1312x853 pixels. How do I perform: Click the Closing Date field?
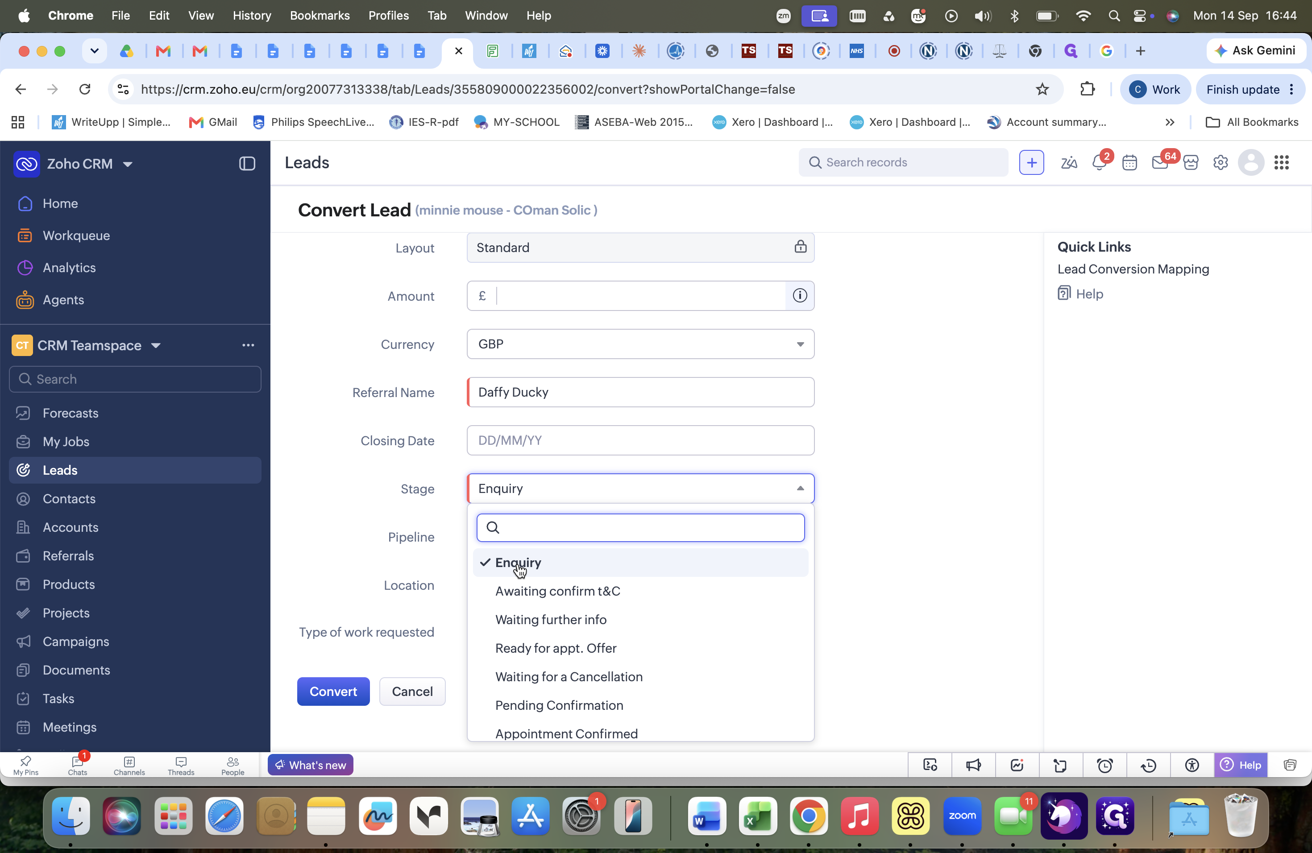point(640,441)
